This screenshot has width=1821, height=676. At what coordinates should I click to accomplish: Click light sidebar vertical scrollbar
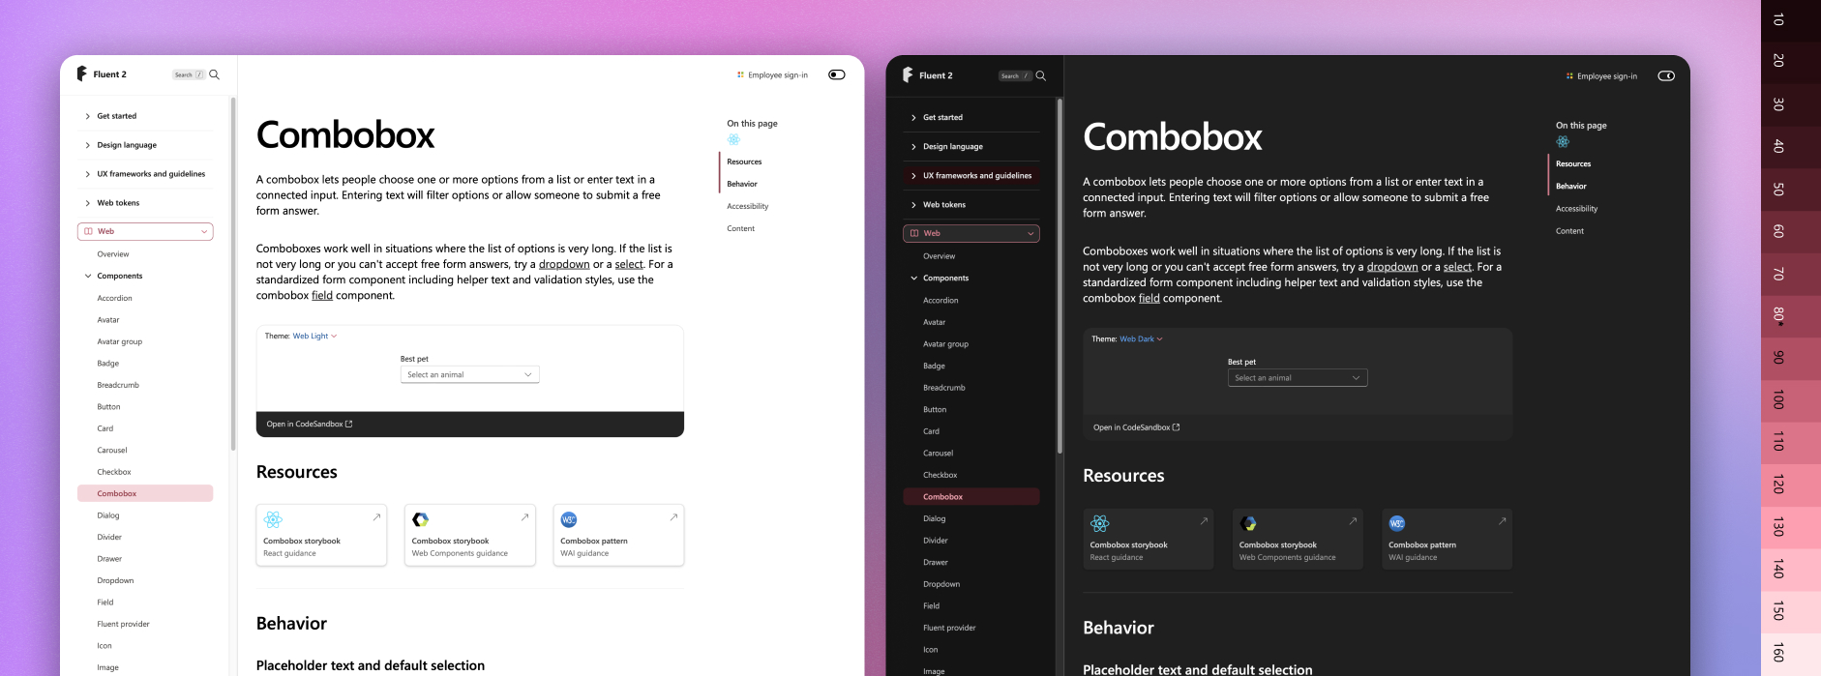pos(233,276)
